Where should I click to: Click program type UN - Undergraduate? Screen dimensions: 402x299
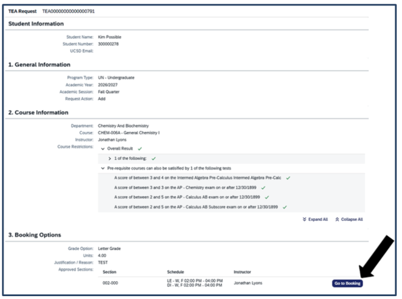point(116,78)
